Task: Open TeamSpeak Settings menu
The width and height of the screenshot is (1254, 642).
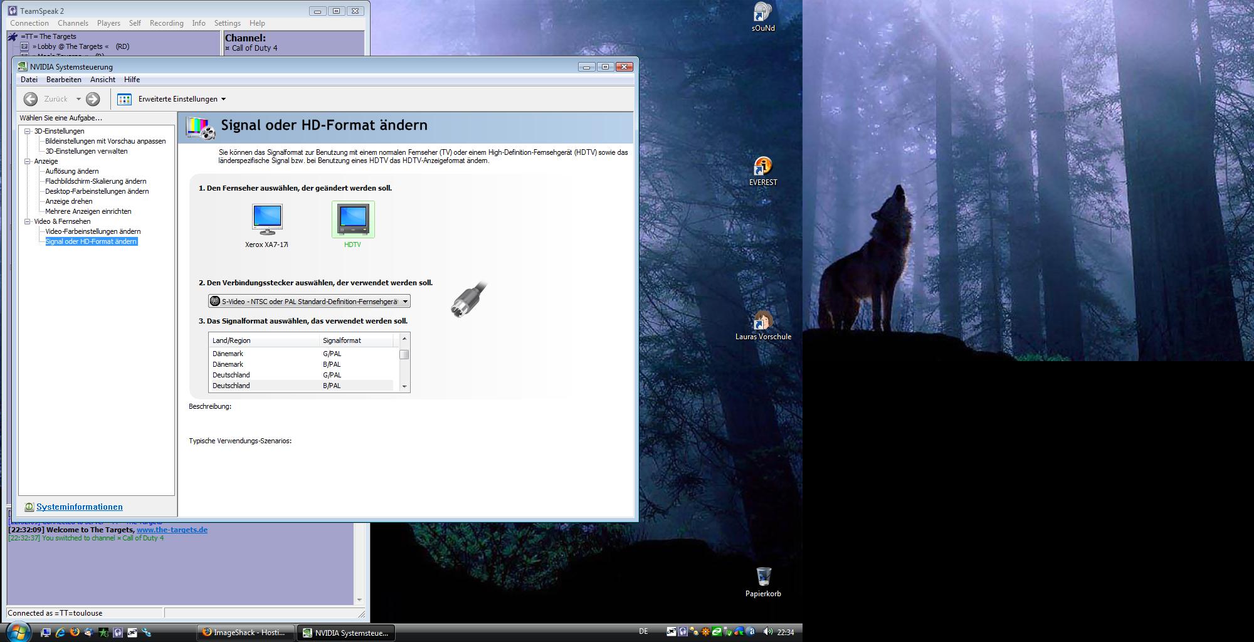Action: 228,23
